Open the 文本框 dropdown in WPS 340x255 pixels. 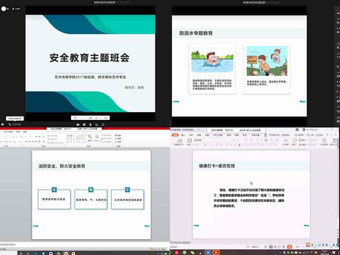(x=286, y=145)
